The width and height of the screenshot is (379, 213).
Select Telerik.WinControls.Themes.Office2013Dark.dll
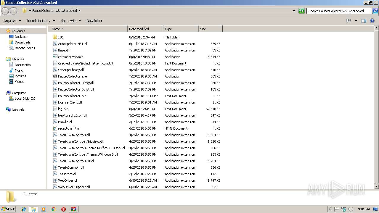click(x=92, y=148)
